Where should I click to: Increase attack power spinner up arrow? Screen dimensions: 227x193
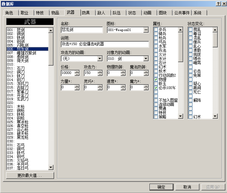click(x=100, y=71)
